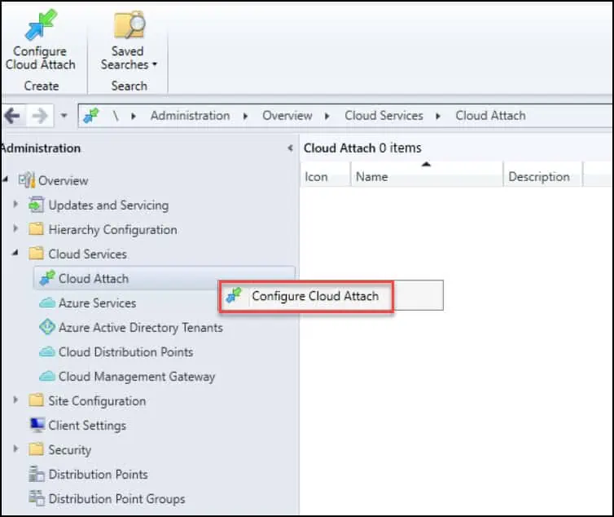Select the Overview tree item
Image resolution: width=614 pixels, height=517 pixels.
pyautogui.click(x=63, y=181)
